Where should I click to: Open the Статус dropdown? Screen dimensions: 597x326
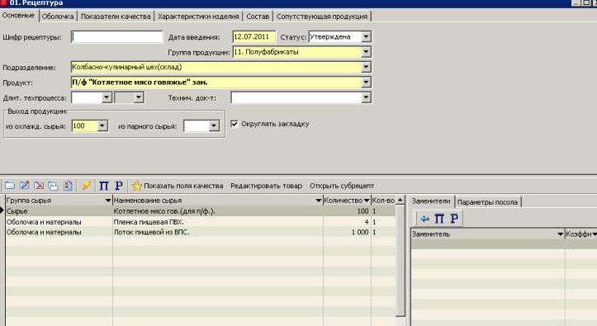pyautogui.click(x=366, y=37)
